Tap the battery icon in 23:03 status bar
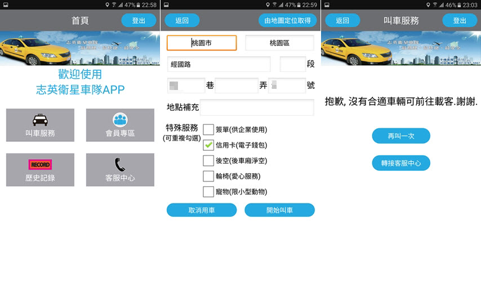 coord(459,5)
